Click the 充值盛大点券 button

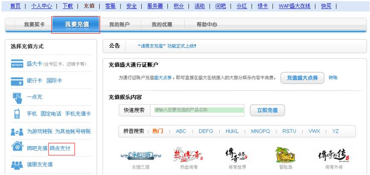[x=302, y=78]
